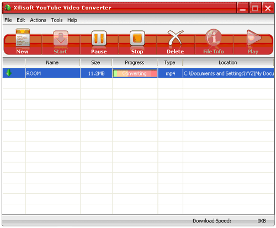Click the application logo in title bar
The height and width of the screenshot is (228, 276).
(x=8, y=8)
